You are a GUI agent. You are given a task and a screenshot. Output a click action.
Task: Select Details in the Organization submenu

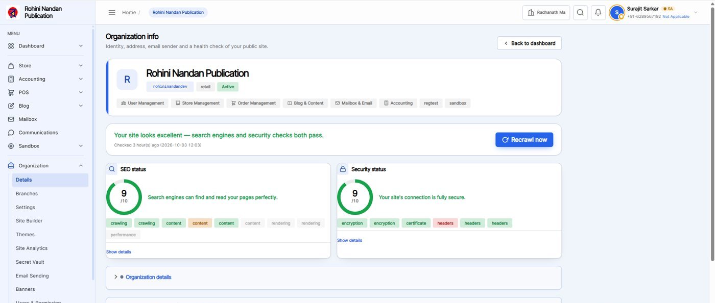pos(50,180)
